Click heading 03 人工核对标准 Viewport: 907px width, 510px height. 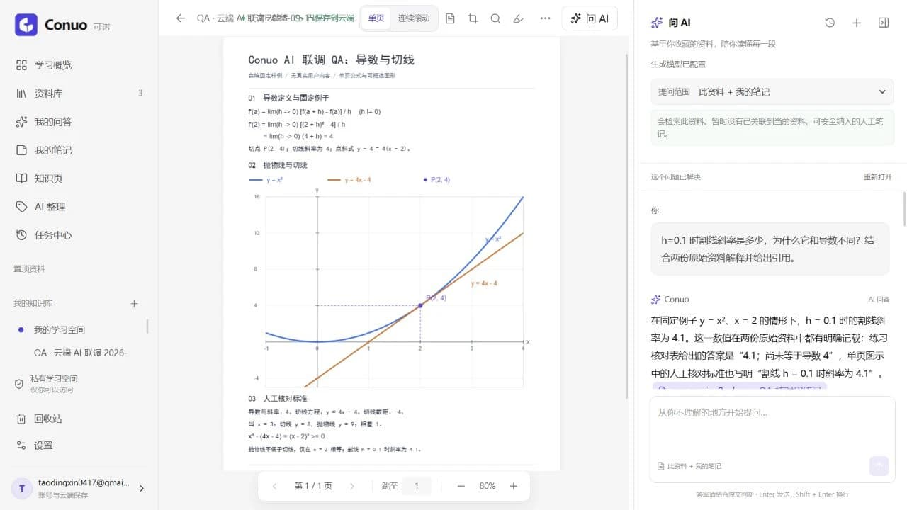pyautogui.click(x=278, y=399)
